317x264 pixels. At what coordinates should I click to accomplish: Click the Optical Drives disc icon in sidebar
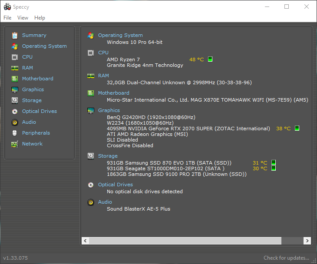tap(15, 112)
